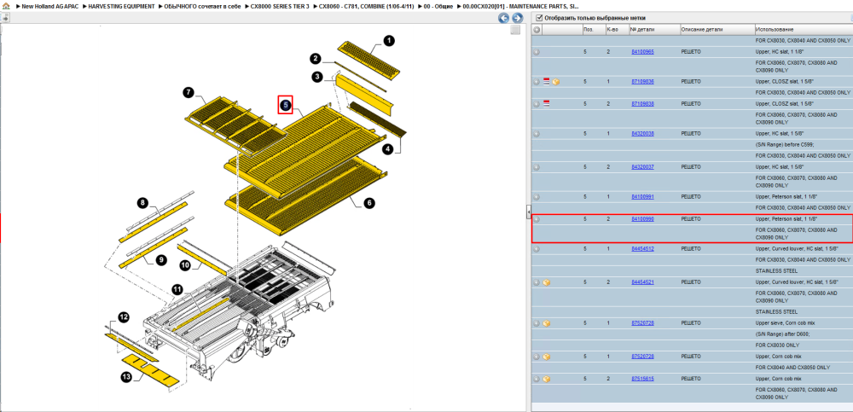Click the package box icon for part 87109836
The width and height of the screenshot is (853, 412).
[x=555, y=82]
